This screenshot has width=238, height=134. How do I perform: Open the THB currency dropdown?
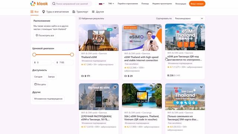pyautogui.click(x=111, y=4)
